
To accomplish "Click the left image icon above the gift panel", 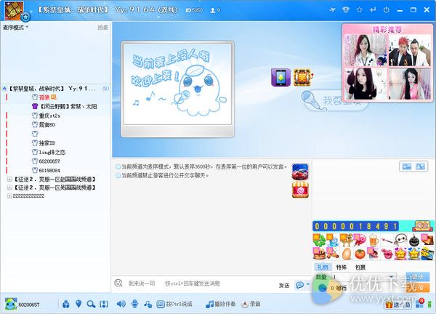I will coord(406,166).
